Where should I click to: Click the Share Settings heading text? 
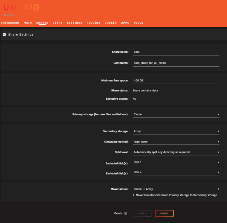[x=21, y=34]
